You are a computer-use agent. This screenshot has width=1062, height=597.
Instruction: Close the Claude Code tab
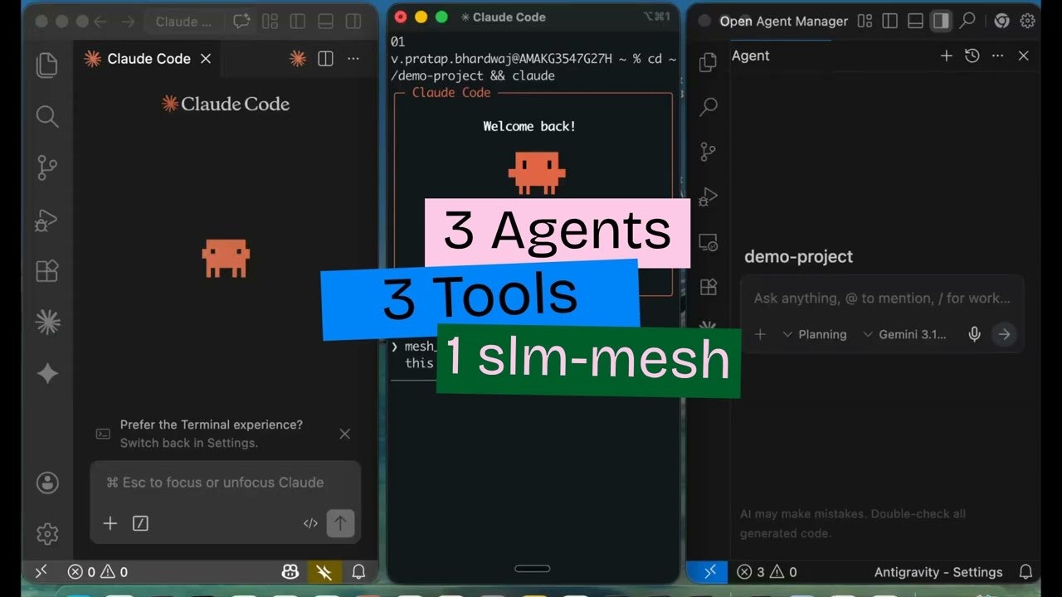(x=206, y=58)
